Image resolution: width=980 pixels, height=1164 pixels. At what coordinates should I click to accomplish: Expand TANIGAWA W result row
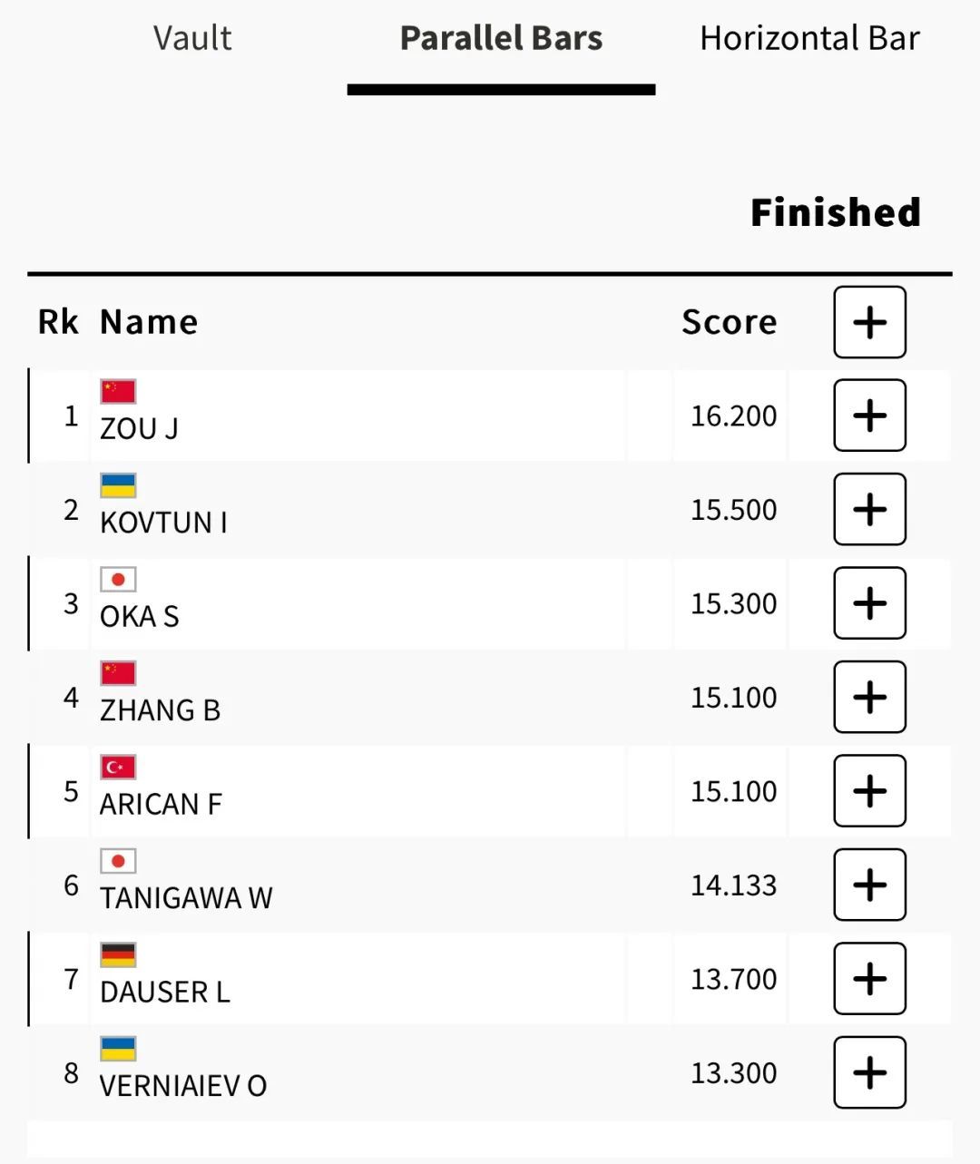point(869,885)
